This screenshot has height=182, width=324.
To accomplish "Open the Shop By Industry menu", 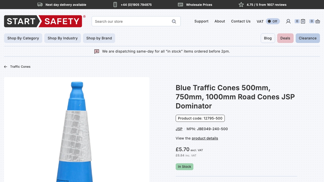I will [x=63, y=38].
